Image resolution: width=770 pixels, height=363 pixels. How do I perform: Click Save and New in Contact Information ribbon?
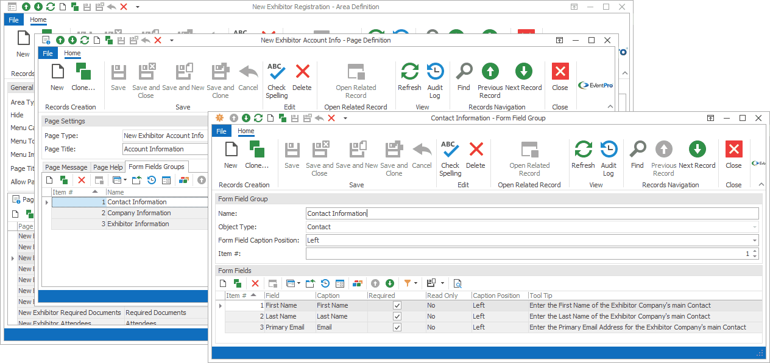[x=357, y=155]
